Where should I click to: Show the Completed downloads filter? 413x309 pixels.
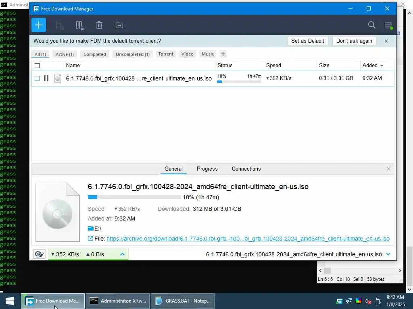(95, 54)
